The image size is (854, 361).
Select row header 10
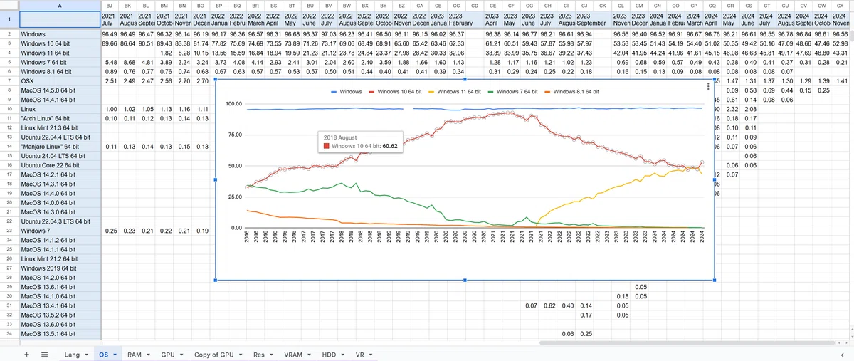(x=9, y=109)
